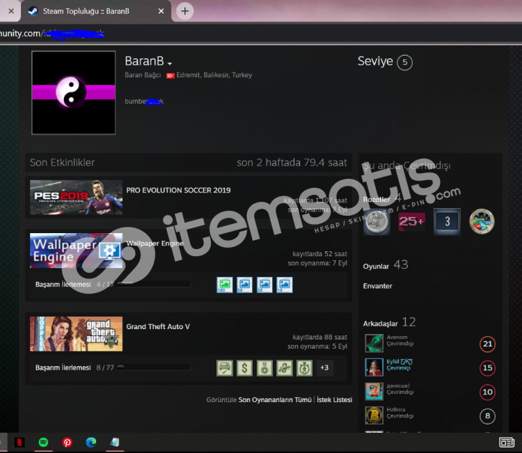This screenshot has height=453, width=522.
Task: Open the GTA V medal achievement icon
Action: (x=264, y=368)
